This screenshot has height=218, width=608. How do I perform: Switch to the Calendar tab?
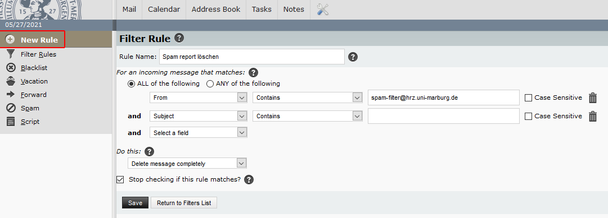point(164,10)
